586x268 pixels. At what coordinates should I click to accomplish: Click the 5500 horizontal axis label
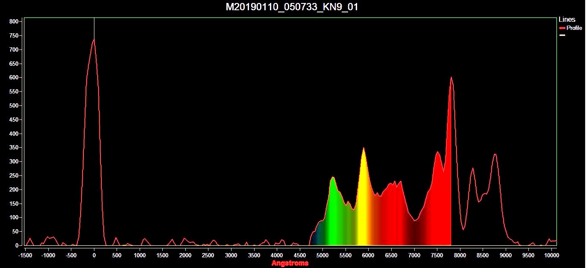click(346, 255)
